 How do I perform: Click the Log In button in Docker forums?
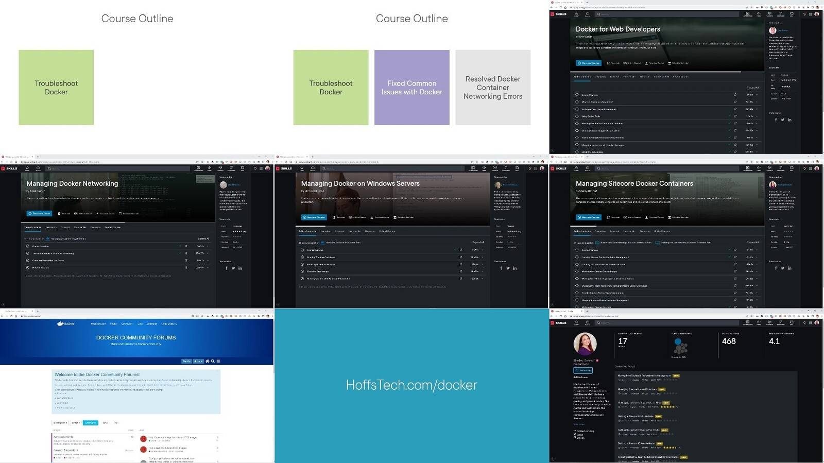[x=198, y=361]
